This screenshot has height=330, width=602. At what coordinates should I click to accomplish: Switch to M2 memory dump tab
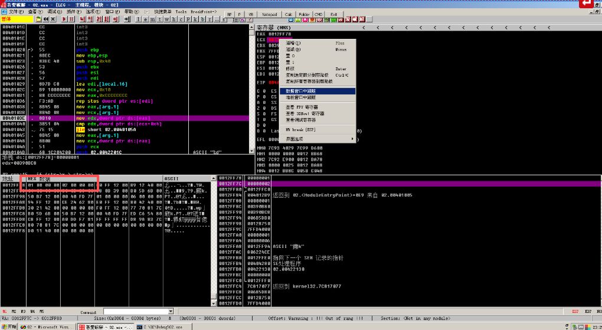[x=14, y=311]
